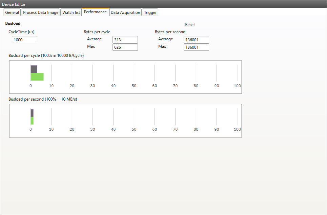Click the Max bytes per cycle field showing 626
Viewport: 327px width, 215px height.
pyautogui.click(x=125, y=47)
